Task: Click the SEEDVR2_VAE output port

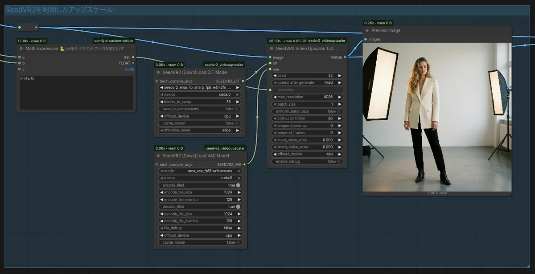Action: pos(244,165)
